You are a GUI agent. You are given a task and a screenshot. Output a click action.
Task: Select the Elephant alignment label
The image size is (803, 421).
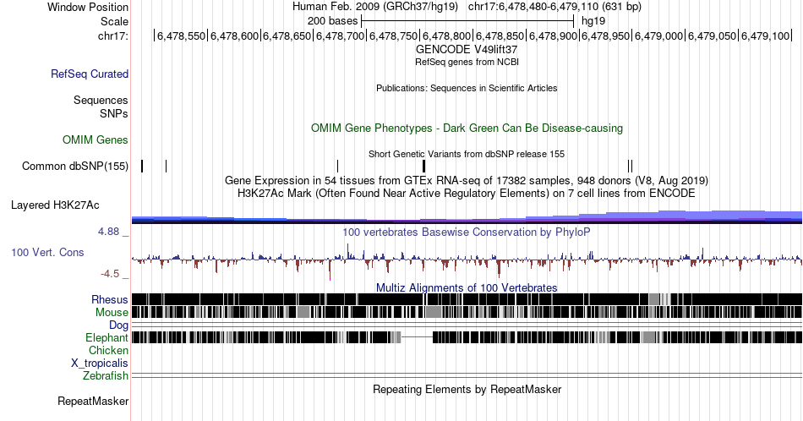[x=107, y=337]
